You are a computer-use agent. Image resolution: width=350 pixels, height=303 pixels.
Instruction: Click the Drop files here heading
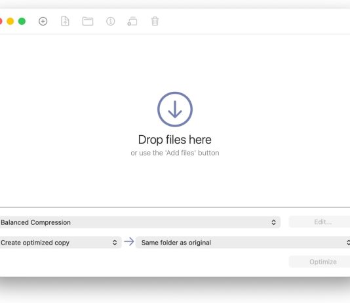pyautogui.click(x=175, y=140)
